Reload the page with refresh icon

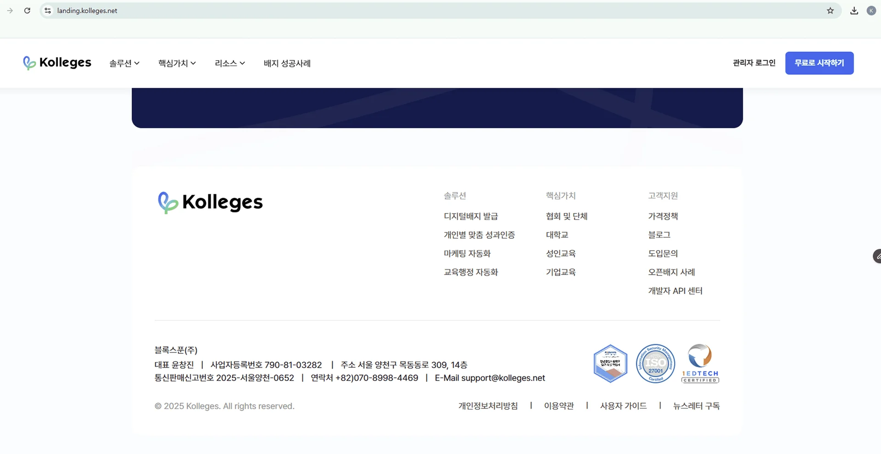click(x=27, y=11)
